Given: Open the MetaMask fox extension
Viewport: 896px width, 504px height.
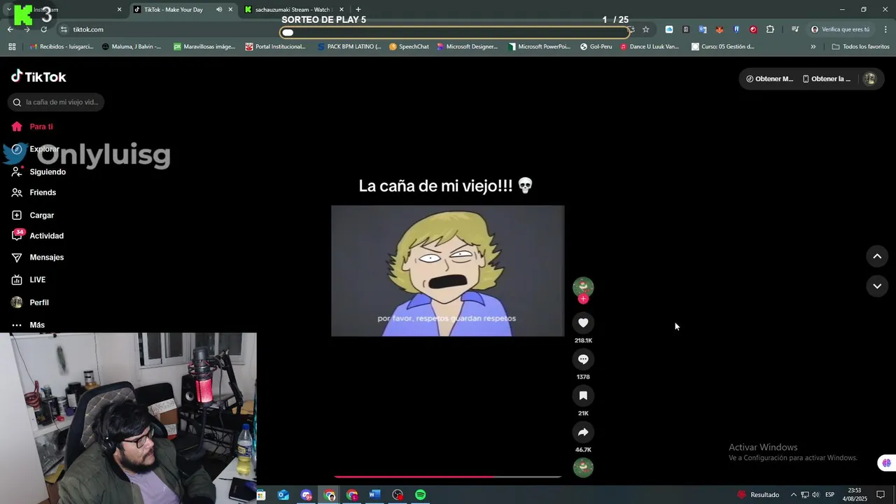Looking at the screenshot, I should [720, 29].
